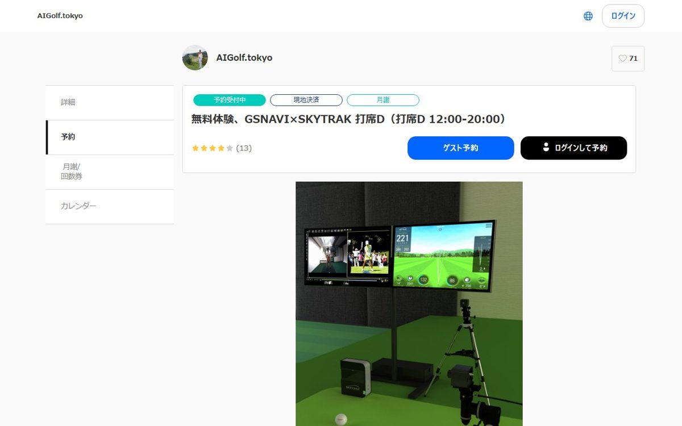This screenshot has width=682, height=426.
Task: Click the 現地決済 tag
Action: click(306, 100)
